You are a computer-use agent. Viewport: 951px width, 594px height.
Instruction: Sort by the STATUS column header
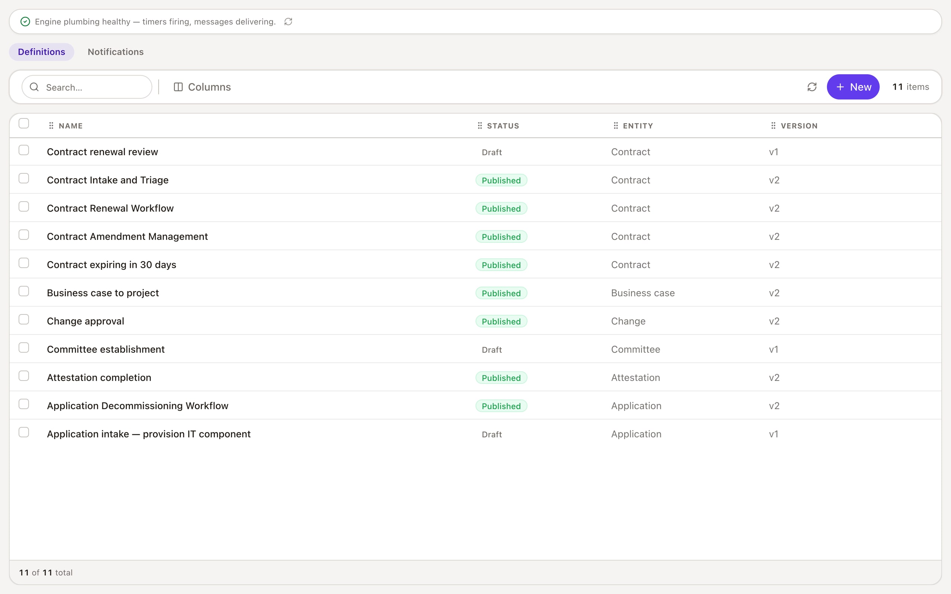503,126
